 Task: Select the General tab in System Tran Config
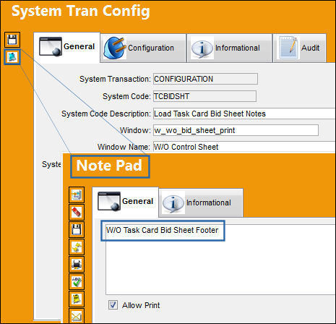(x=66, y=47)
